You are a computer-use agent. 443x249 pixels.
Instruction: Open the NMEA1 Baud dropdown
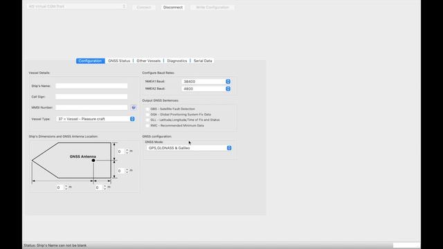click(x=206, y=82)
